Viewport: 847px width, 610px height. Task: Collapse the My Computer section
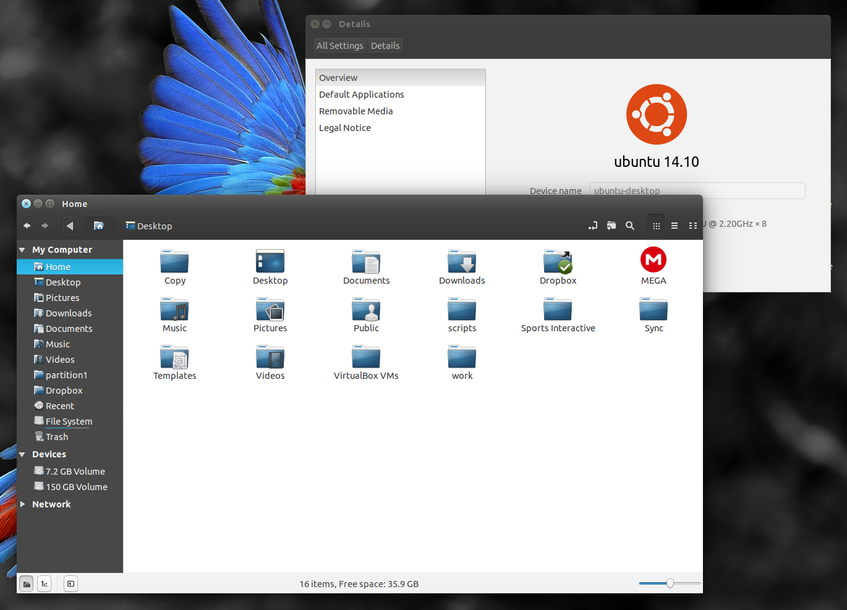point(22,250)
